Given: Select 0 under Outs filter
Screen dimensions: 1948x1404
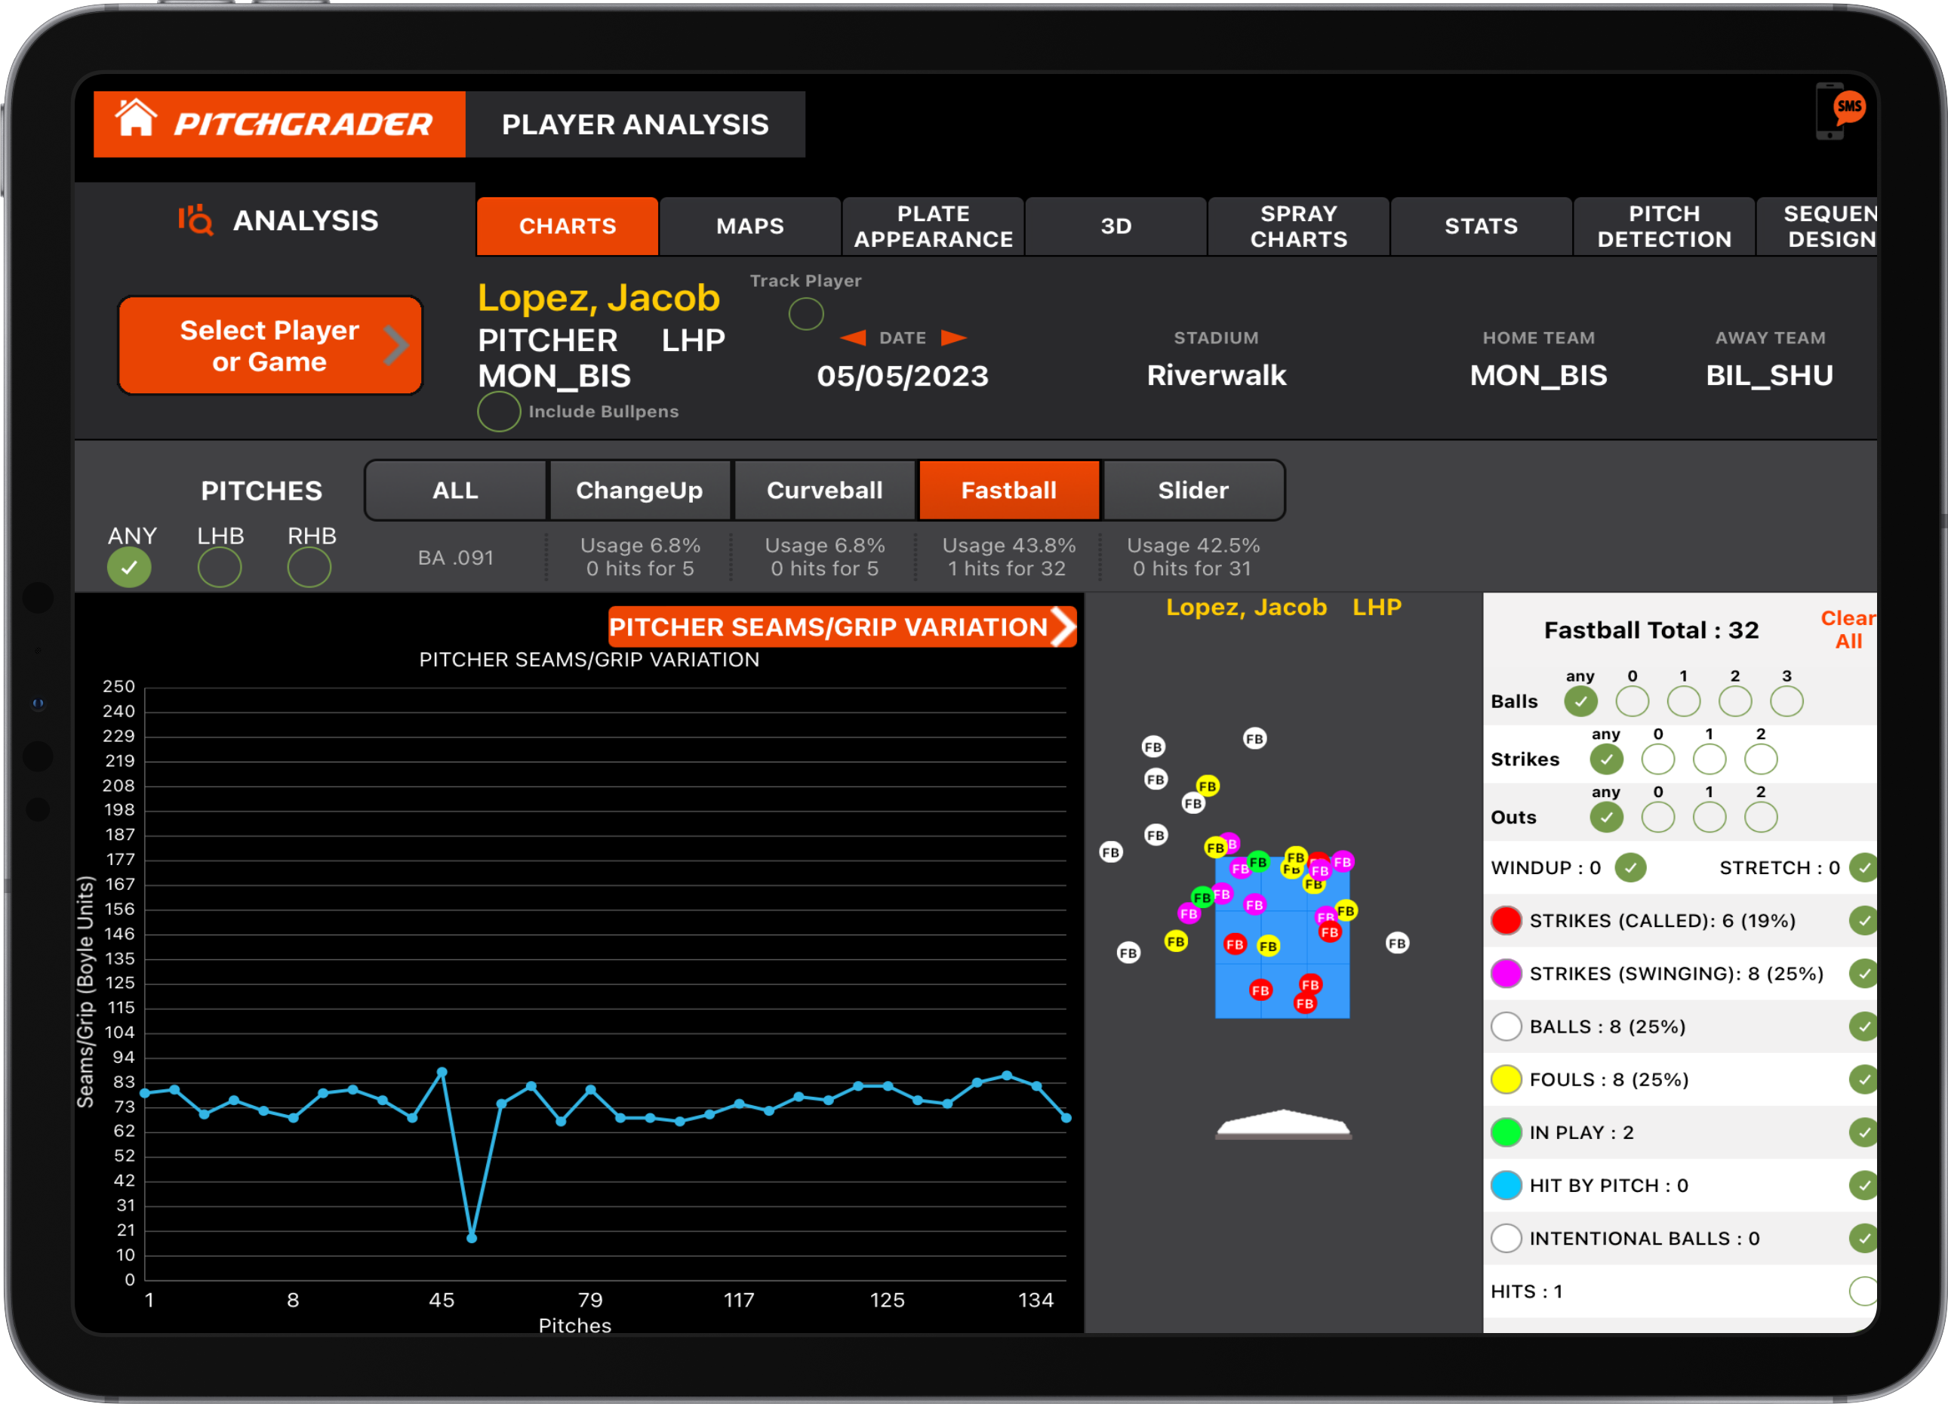Looking at the screenshot, I should click(x=1657, y=817).
